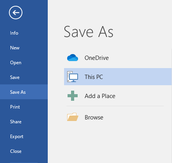Click the OneDrive cloud icon
The height and width of the screenshot is (163, 172).
(73, 58)
